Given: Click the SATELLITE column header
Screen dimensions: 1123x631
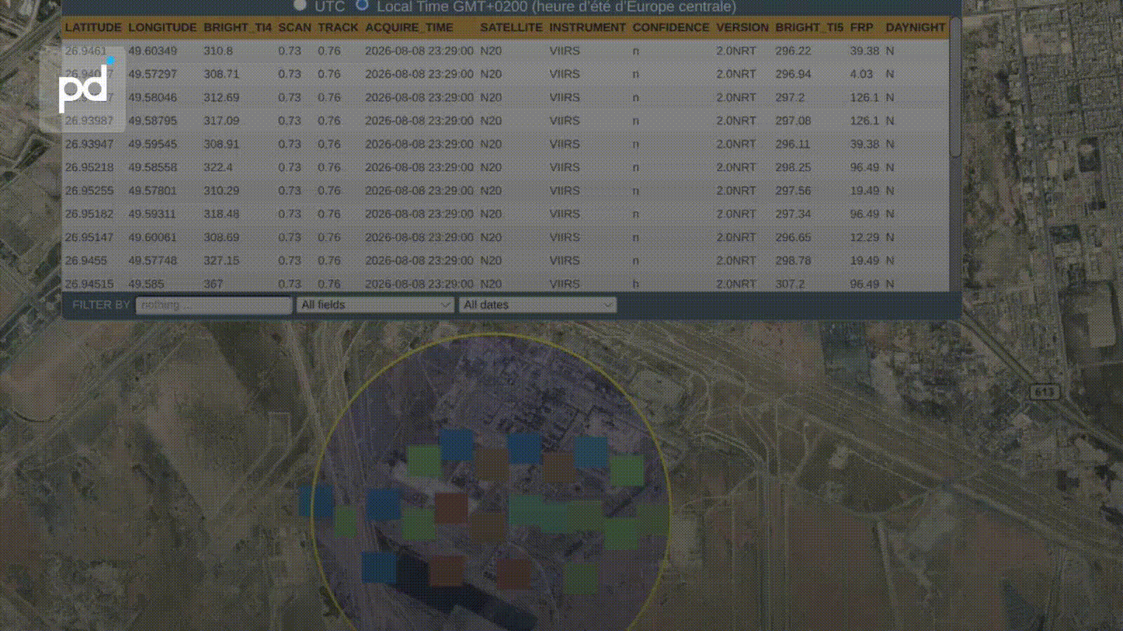Looking at the screenshot, I should (511, 27).
